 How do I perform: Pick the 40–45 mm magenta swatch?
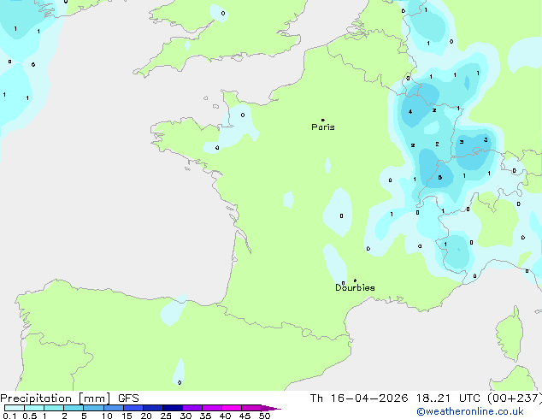point(232,408)
